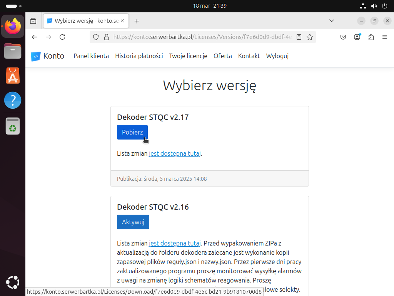Screen dimensions: 394x296
Task: Click Pobierz button for Dekoder v2.17
Action: click(x=132, y=132)
